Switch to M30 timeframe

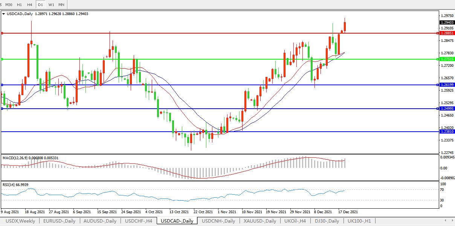coord(9,5)
